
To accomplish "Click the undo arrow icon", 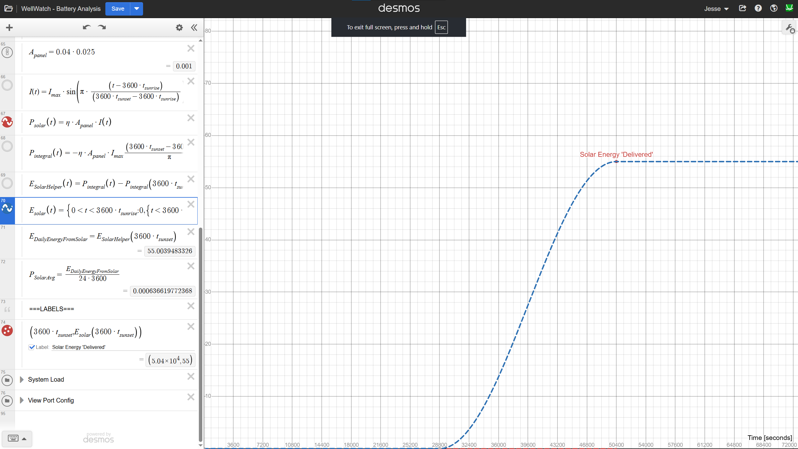I will tap(86, 27).
